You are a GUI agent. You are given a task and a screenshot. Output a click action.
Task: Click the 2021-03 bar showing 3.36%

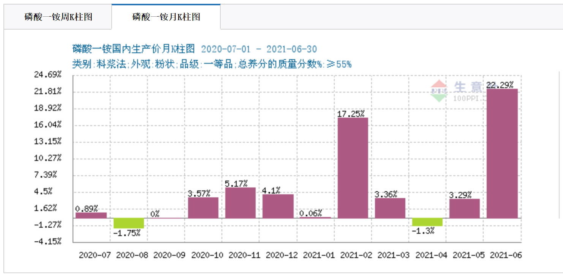point(390,208)
